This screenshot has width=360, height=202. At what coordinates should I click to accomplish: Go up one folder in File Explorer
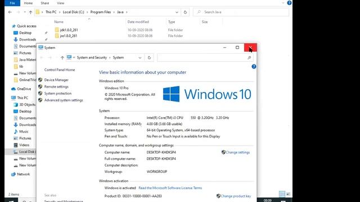[30, 12]
